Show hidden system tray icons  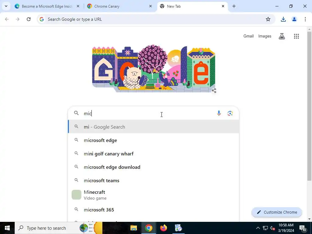tap(258, 228)
